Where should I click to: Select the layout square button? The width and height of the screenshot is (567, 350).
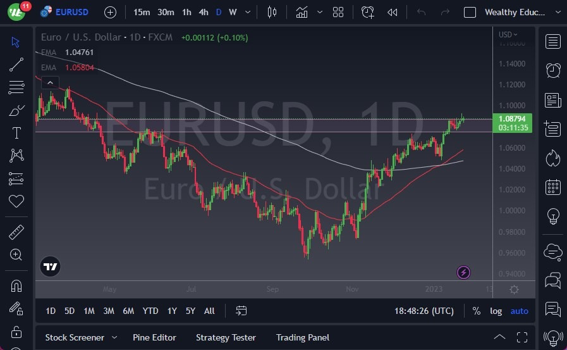tap(470, 12)
